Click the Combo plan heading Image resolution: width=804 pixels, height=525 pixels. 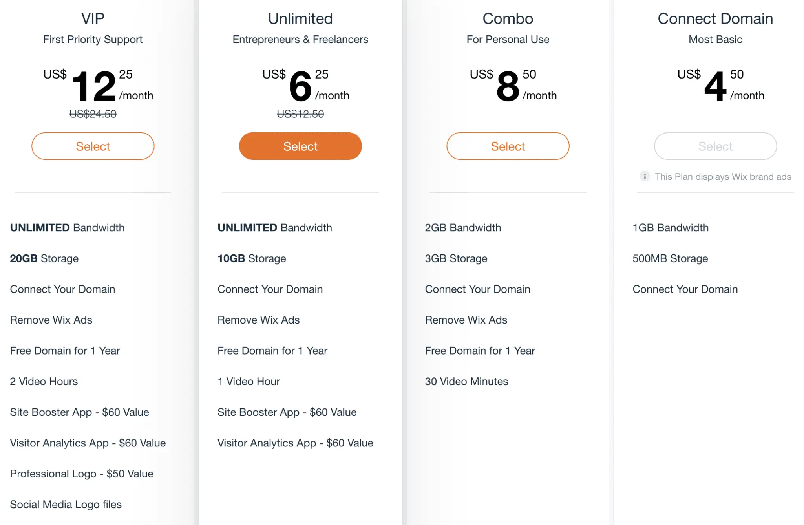508,18
